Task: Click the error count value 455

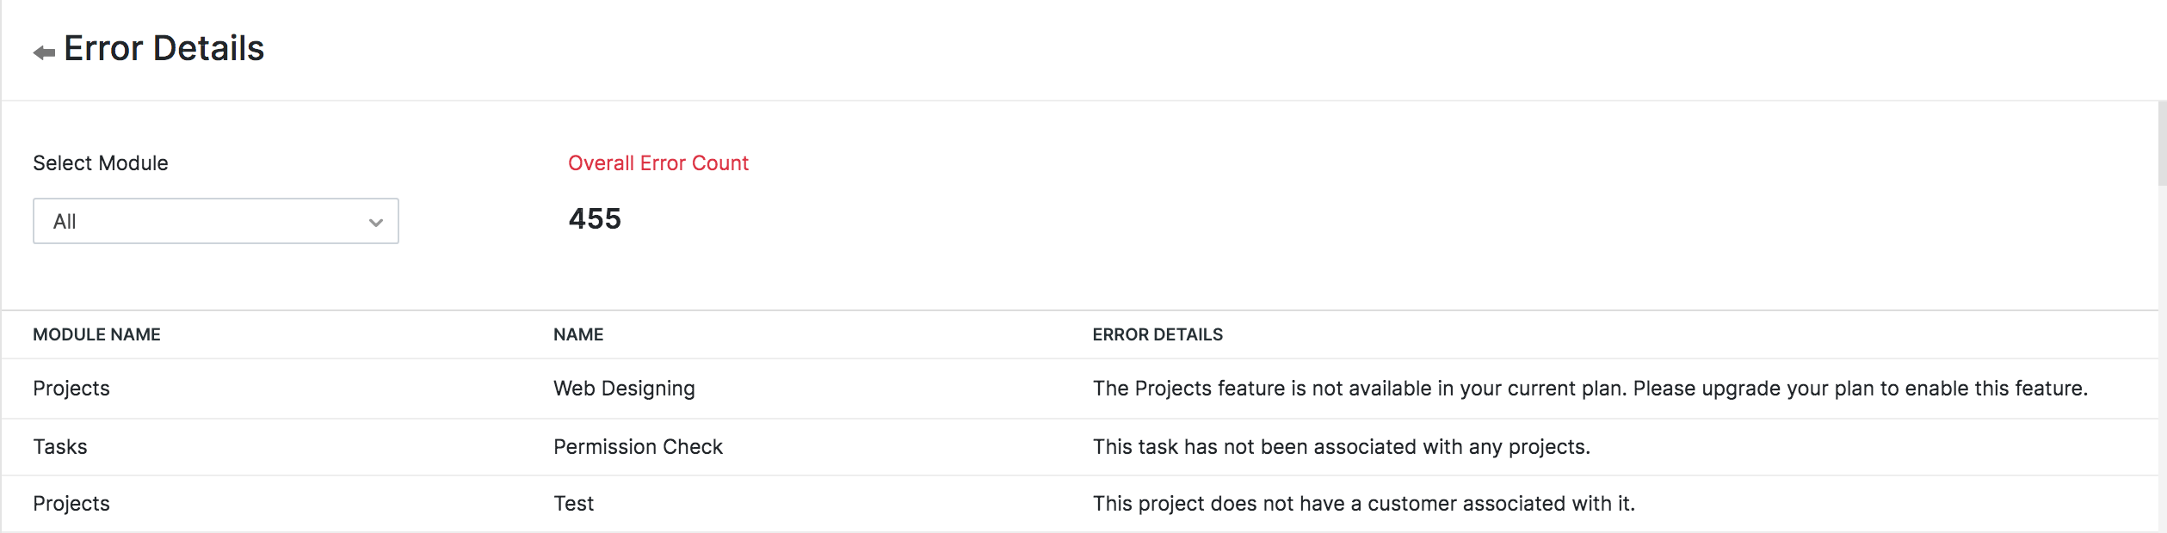Action: 593,219
